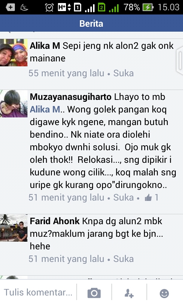Open Alika M's profile from her name
The image size is (183, 305).
pyautogui.click(x=45, y=46)
